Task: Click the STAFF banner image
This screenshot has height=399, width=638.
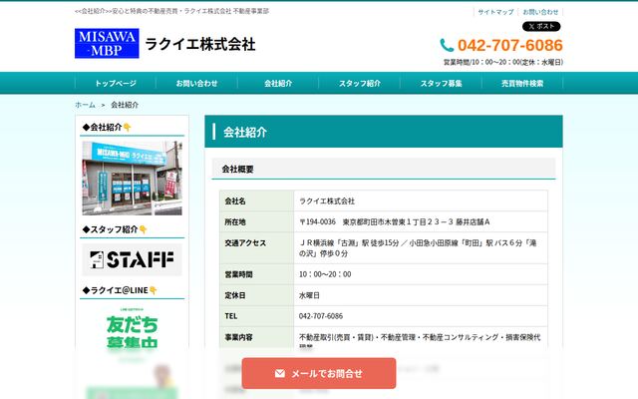Action: (132, 259)
